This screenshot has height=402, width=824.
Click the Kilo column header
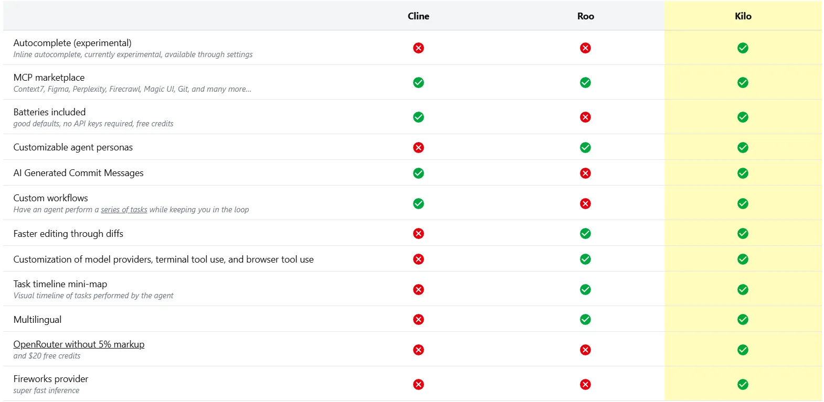point(743,16)
